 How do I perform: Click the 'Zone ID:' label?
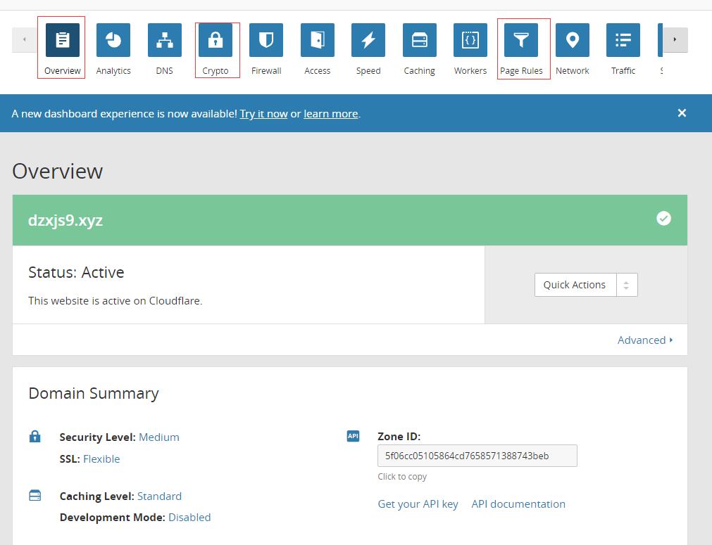coord(399,437)
